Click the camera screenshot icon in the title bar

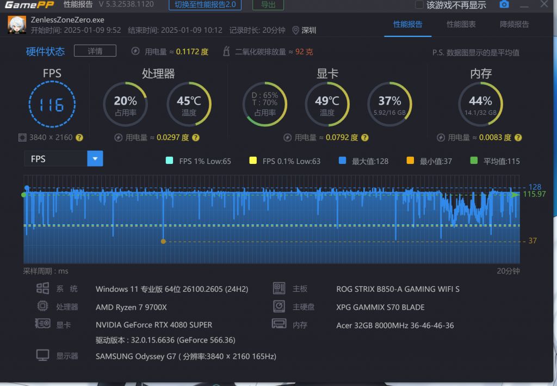pyautogui.click(x=504, y=5)
